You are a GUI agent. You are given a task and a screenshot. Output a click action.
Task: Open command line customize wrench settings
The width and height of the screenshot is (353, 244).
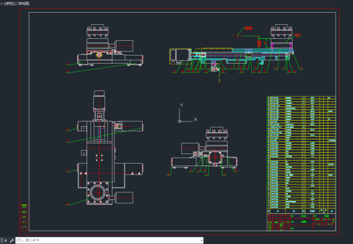(11, 241)
